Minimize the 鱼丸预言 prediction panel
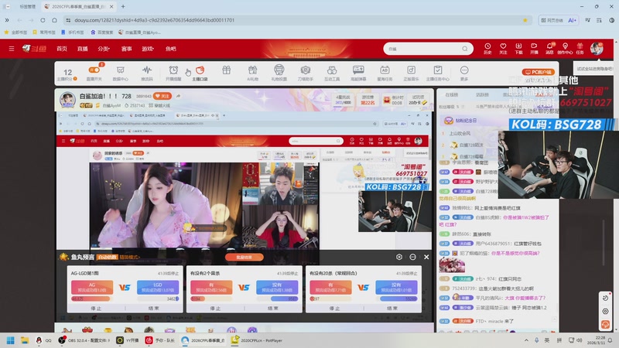 412,257
